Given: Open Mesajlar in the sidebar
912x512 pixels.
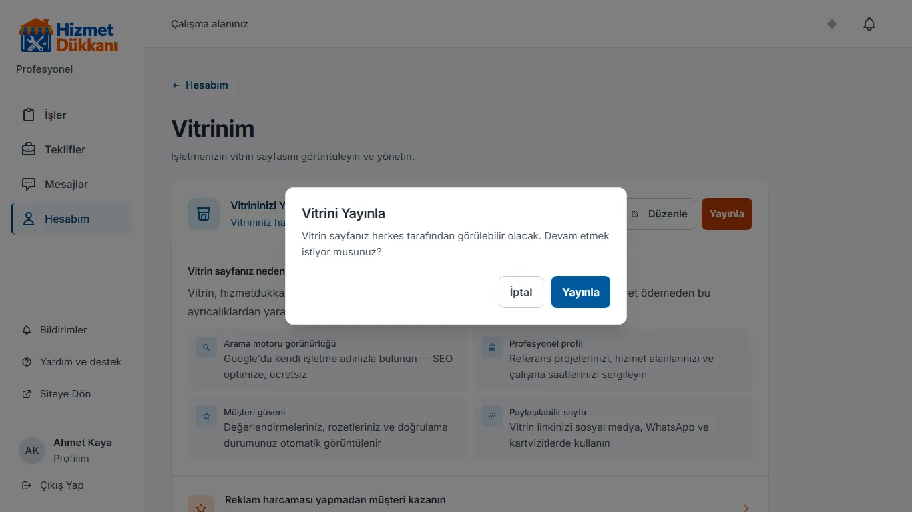Looking at the screenshot, I should coord(71,184).
